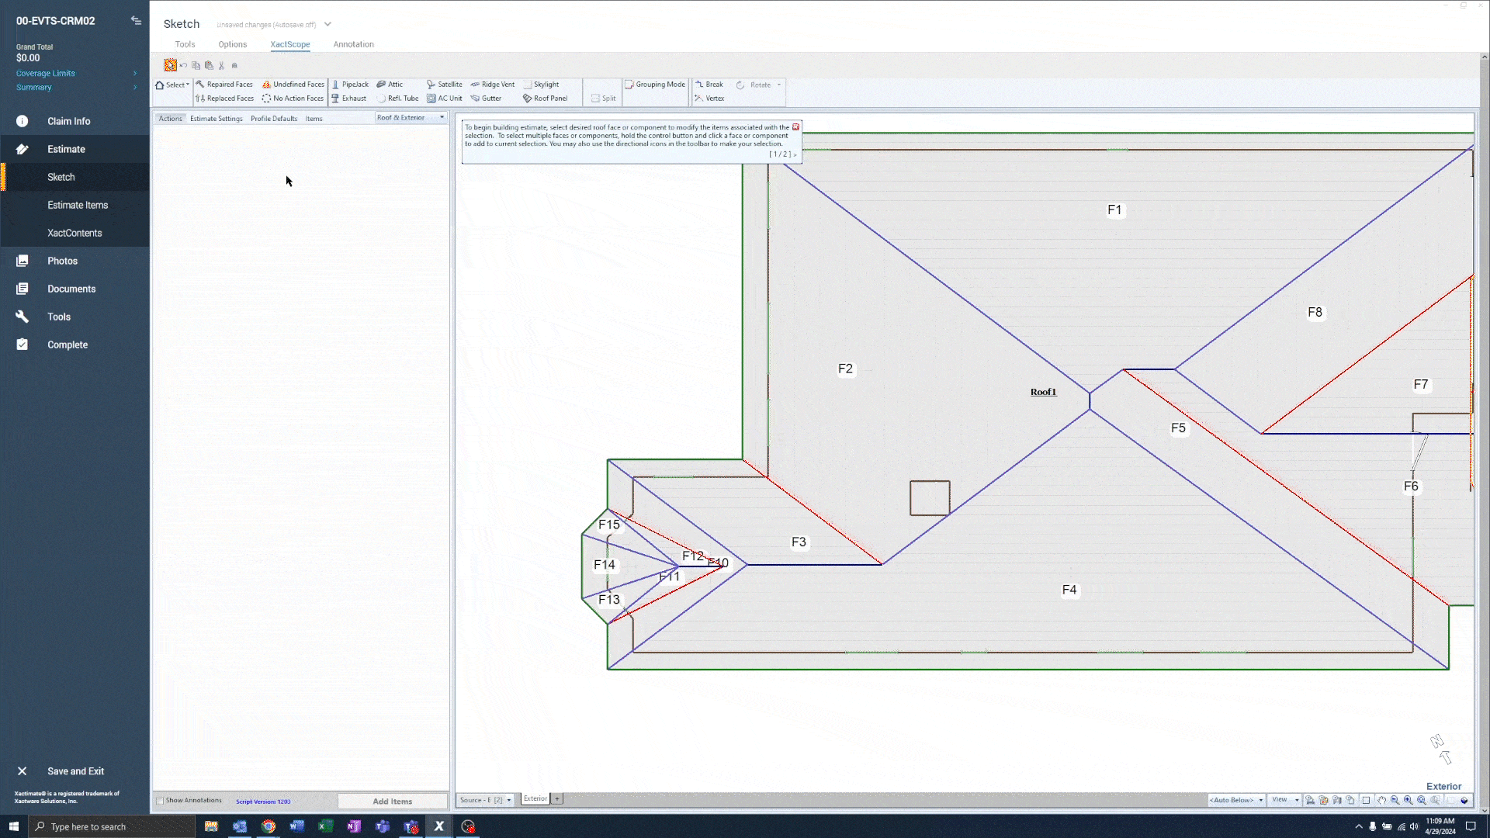Click the undo icon in quick toolbar
The height and width of the screenshot is (838, 1490).
tap(184, 66)
